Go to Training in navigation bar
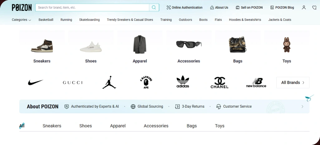The image size is (320, 145). point(166,20)
